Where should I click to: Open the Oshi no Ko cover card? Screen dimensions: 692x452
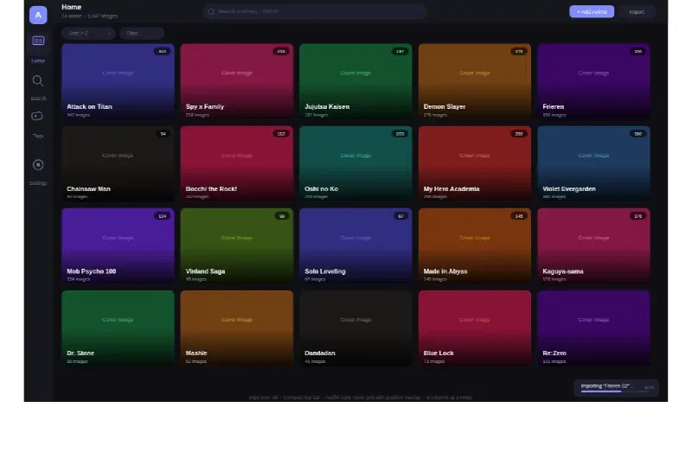pos(356,163)
